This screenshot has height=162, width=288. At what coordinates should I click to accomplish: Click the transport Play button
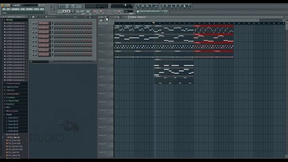[x=64, y=11]
